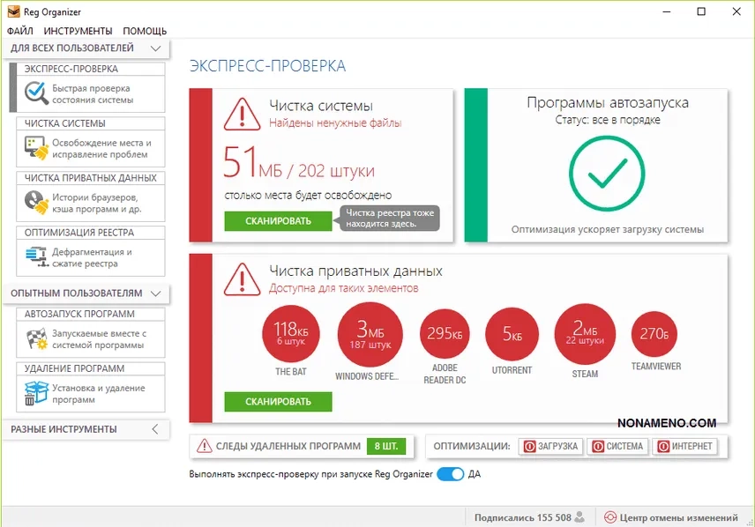Select the Private Data Cleanup sidebar icon
This screenshot has height=527, width=755.
pos(36,203)
